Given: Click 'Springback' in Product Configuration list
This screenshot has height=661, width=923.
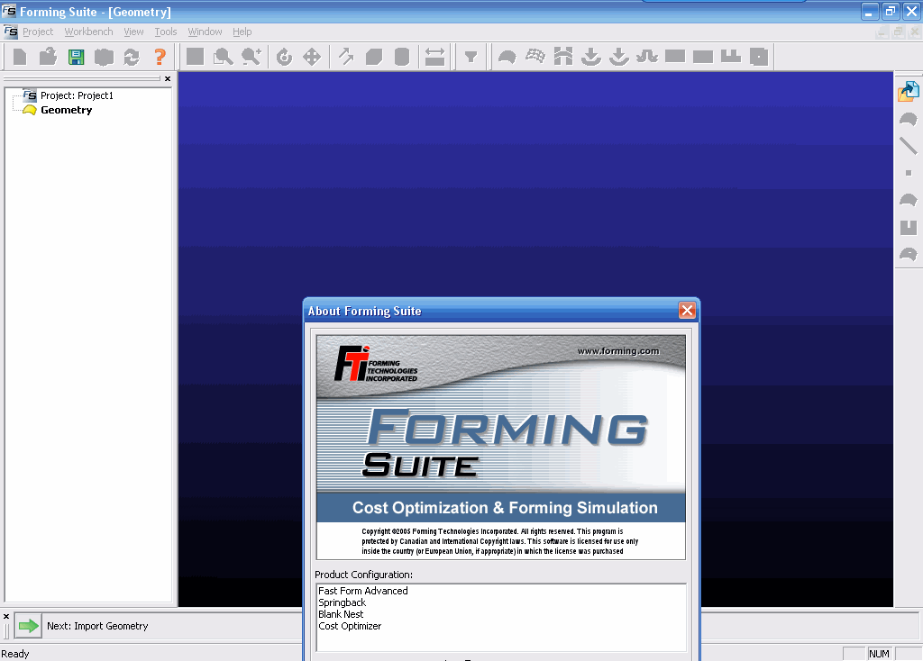Looking at the screenshot, I should coord(342,602).
